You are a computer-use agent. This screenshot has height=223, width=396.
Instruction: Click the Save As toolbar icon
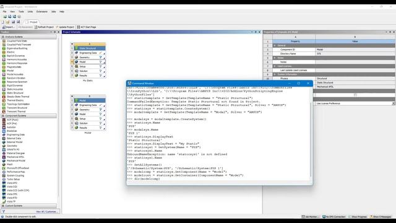pyautogui.click(x=18, y=22)
